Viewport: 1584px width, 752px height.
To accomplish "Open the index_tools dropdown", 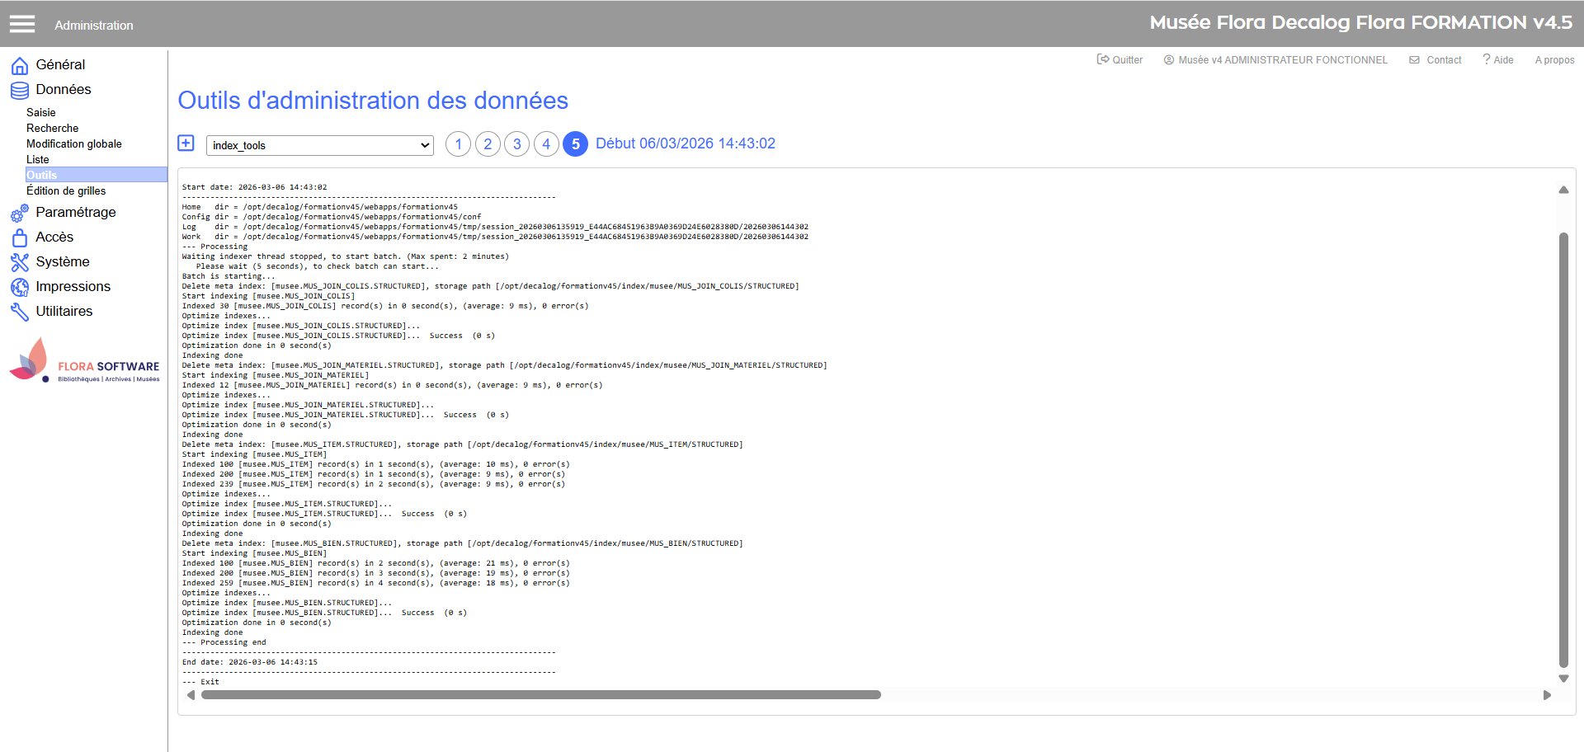I will 320,145.
